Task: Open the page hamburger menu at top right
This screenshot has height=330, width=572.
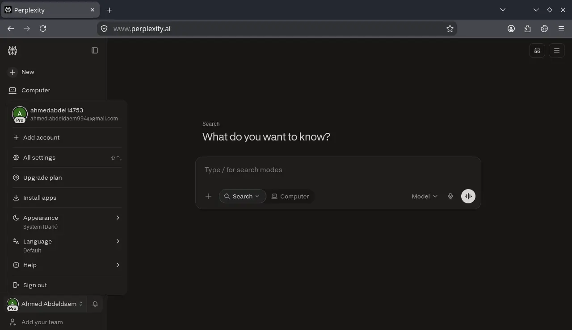Action: click(557, 50)
